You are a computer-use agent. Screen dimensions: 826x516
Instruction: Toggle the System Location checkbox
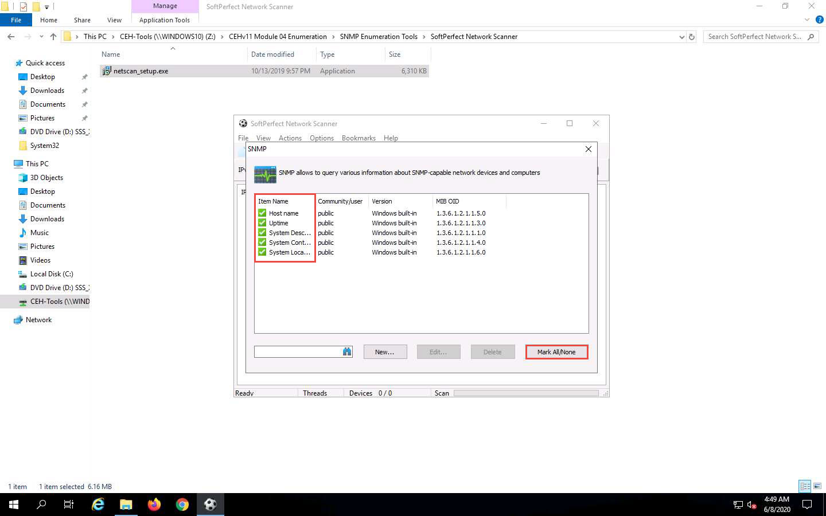click(x=262, y=252)
